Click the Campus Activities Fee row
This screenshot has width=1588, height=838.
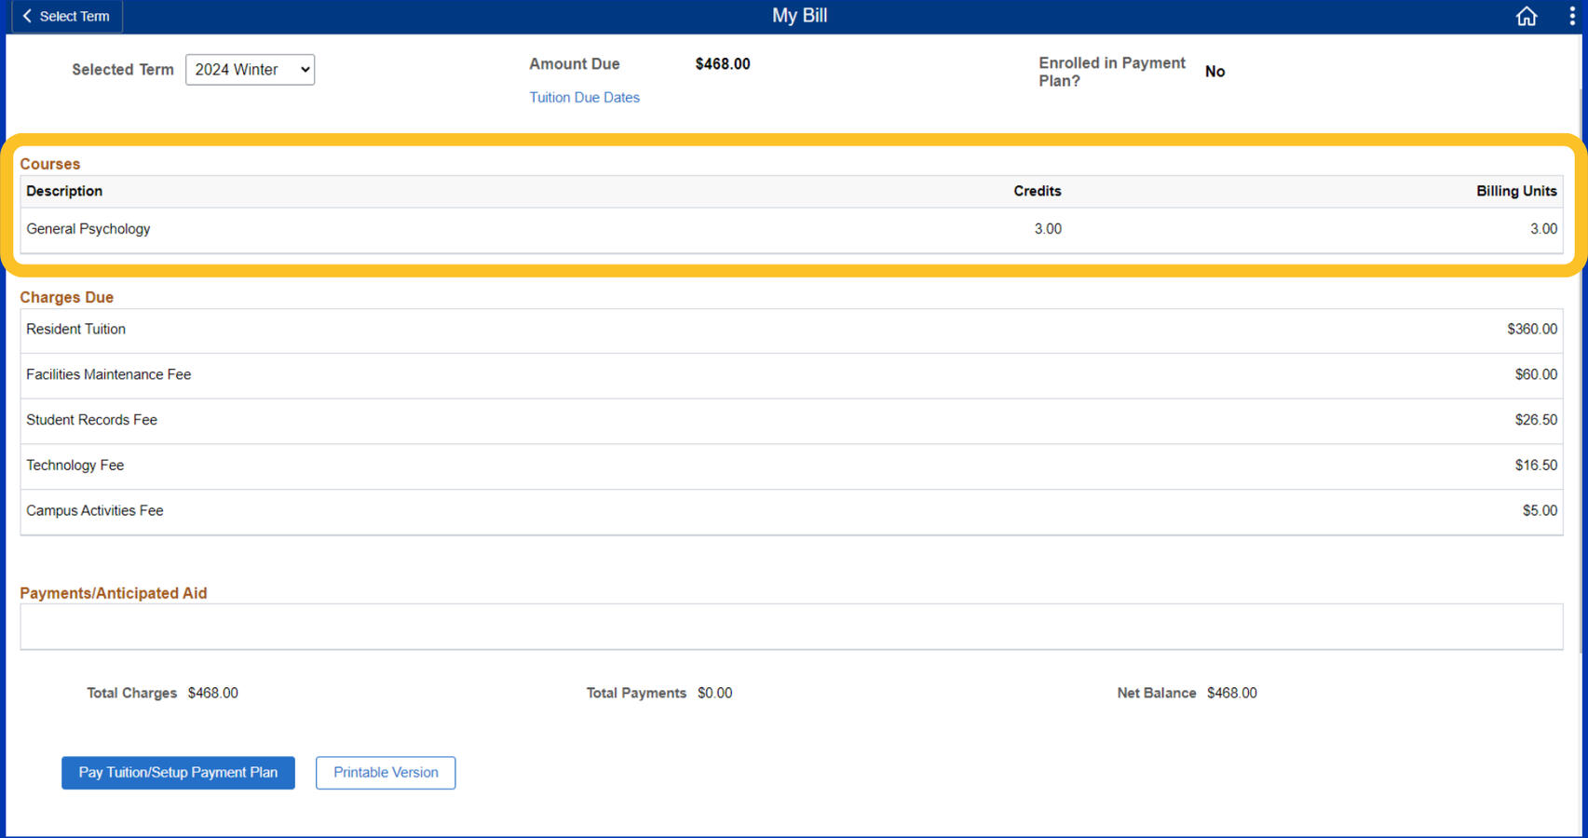pos(95,511)
